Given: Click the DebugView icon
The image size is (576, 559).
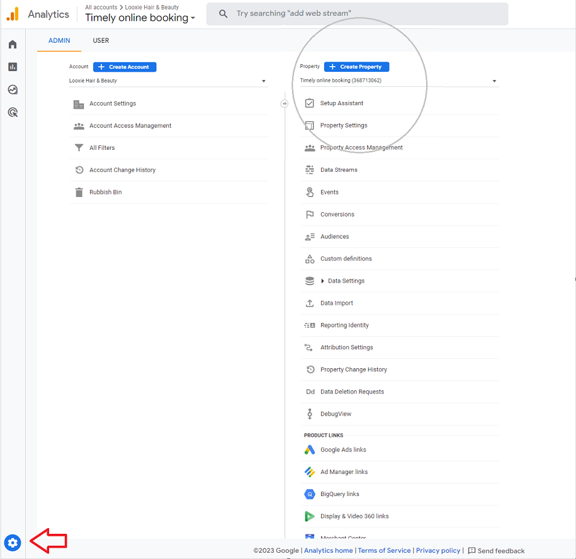Looking at the screenshot, I should tap(310, 414).
